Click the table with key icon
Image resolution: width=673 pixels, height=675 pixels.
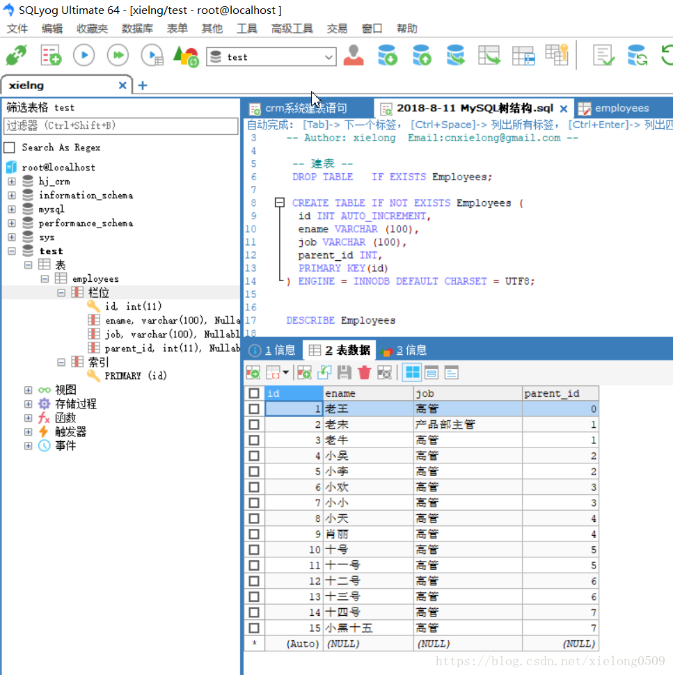(x=557, y=56)
